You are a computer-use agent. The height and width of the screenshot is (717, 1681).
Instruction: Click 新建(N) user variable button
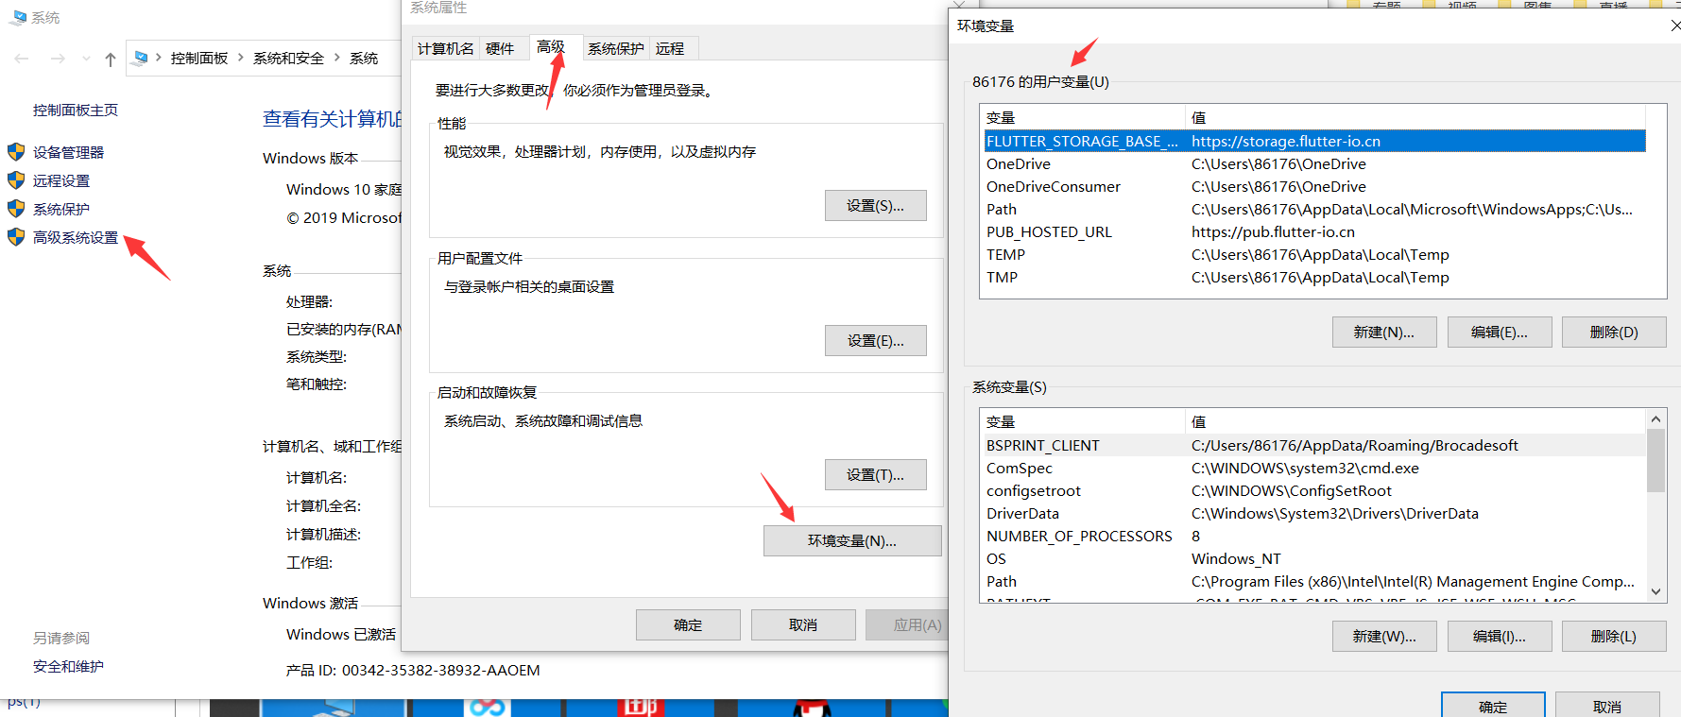pos(1384,332)
